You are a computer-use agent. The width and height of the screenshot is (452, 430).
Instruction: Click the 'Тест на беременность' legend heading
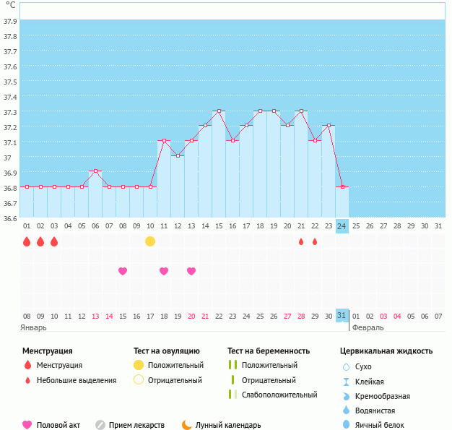pos(269,351)
